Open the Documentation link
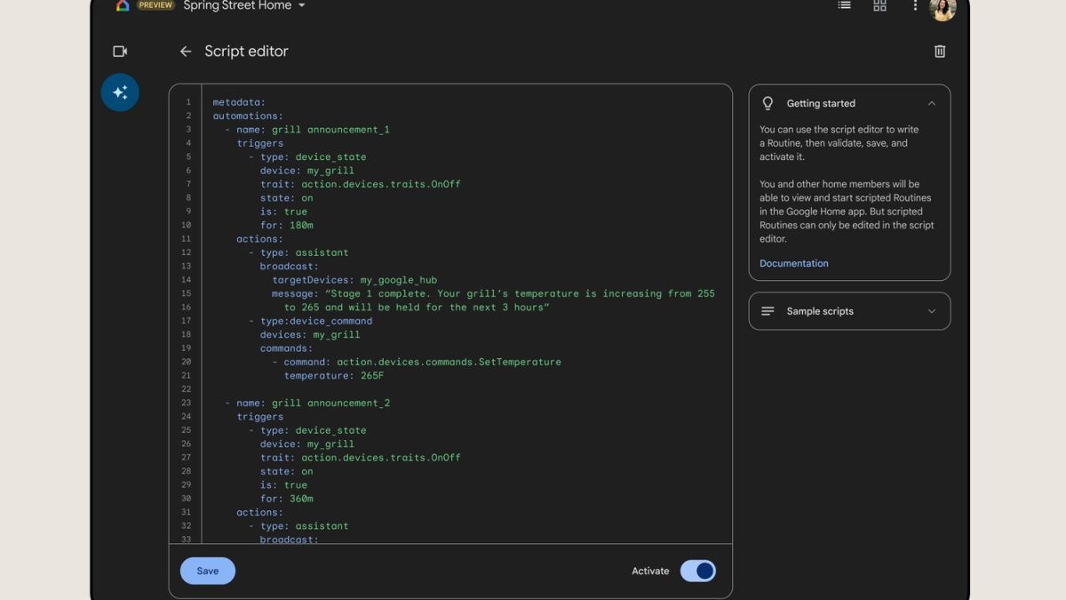The image size is (1066, 600). click(x=793, y=263)
